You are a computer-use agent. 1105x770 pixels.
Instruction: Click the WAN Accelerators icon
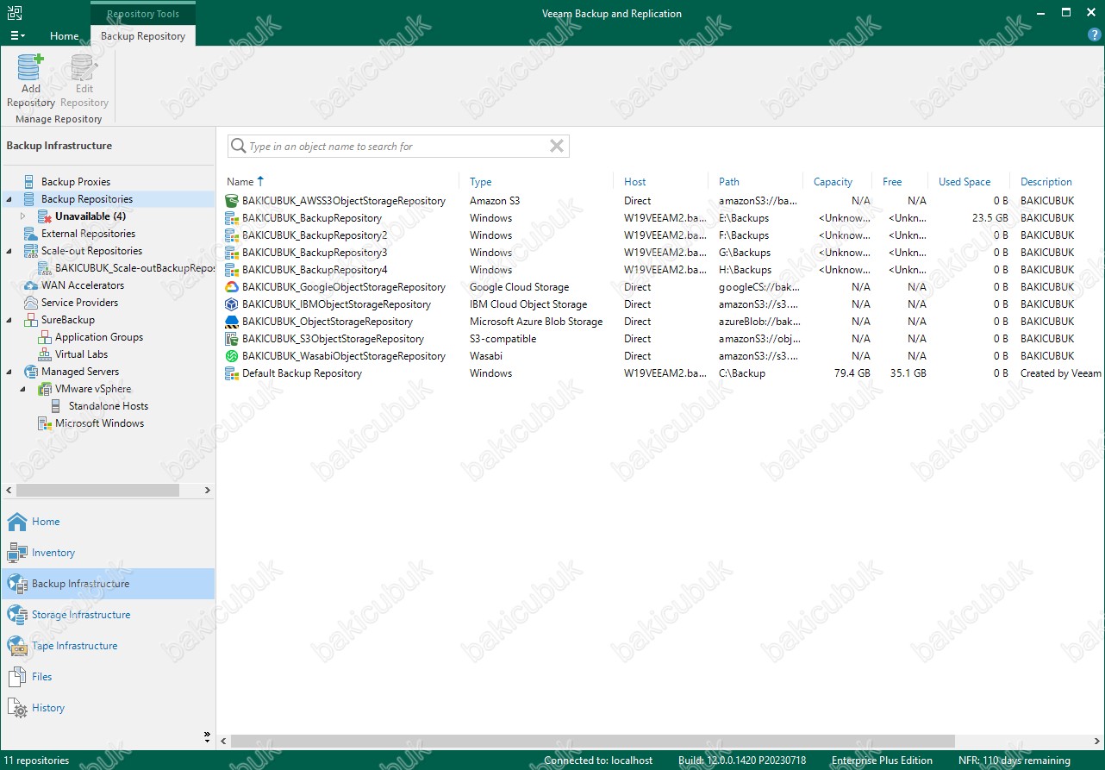pyautogui.click(x=29, y=285)
